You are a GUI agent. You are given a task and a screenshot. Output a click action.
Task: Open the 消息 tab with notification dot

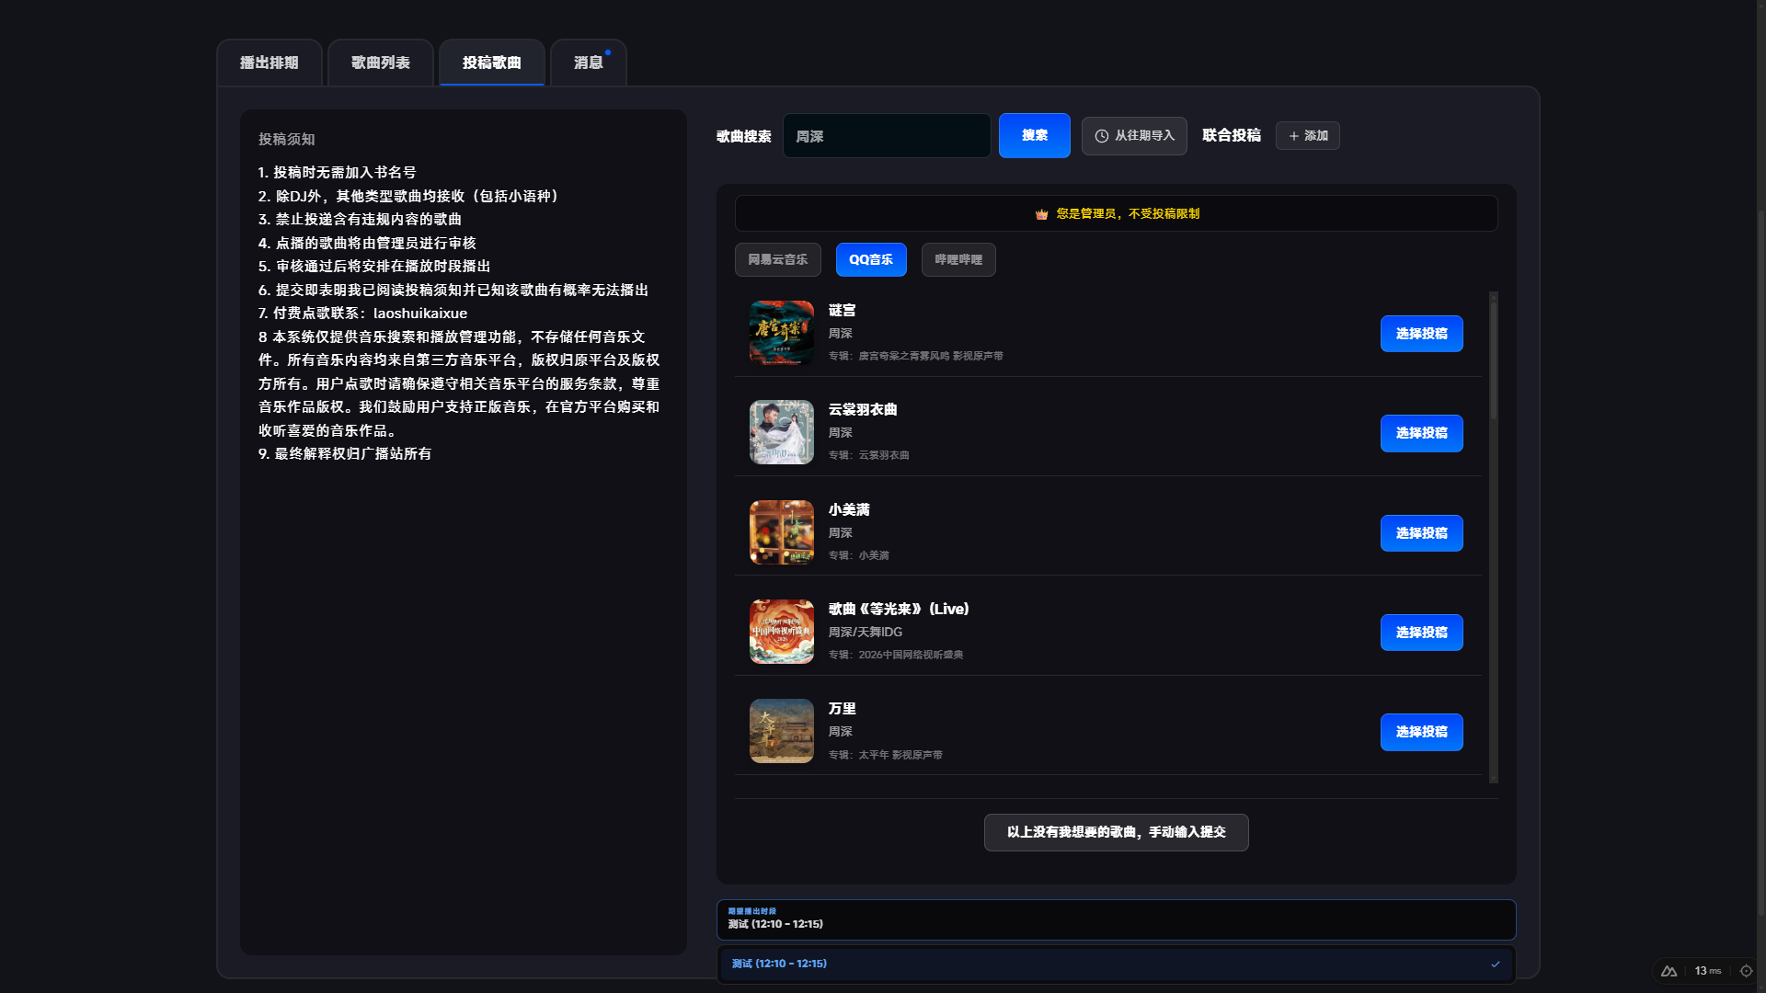pyautogui.click(x=587, y=63)
